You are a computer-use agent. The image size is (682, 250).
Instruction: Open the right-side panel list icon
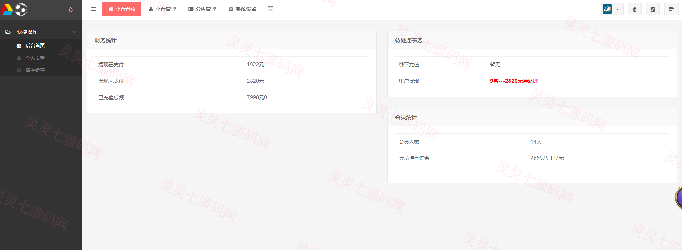coord(671,9)
